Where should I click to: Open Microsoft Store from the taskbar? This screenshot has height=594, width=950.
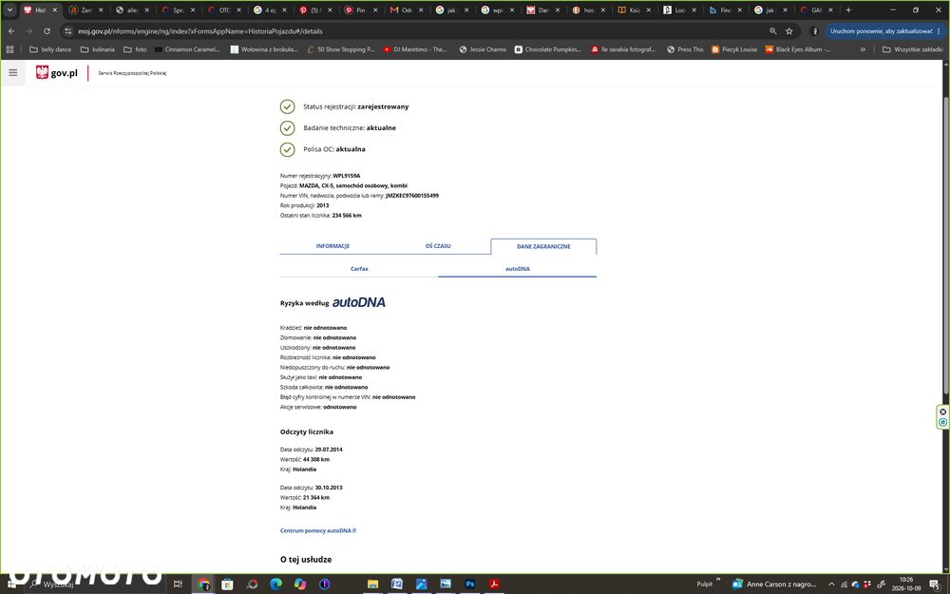tap(227, 584)
